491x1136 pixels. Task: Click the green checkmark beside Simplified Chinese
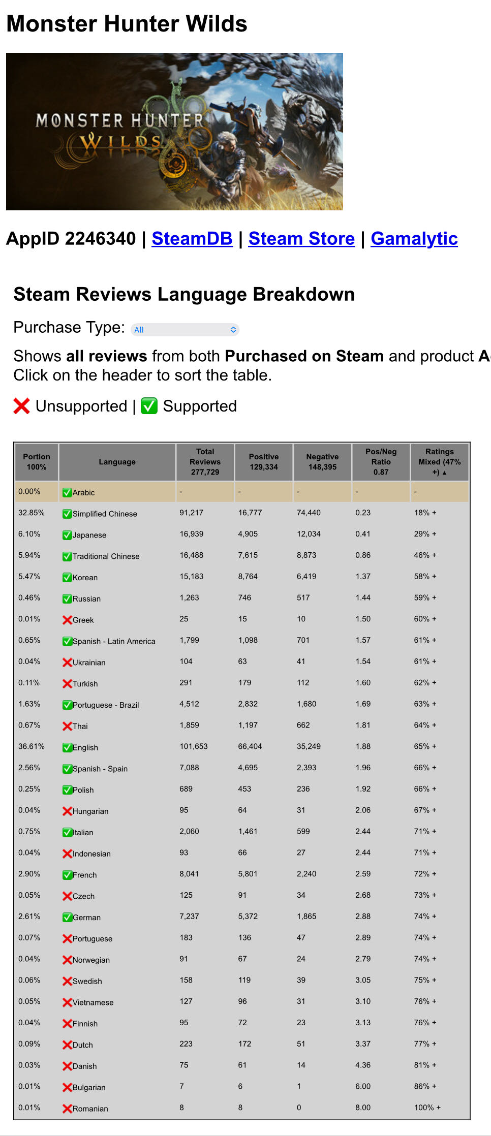[x=67, y=514]
